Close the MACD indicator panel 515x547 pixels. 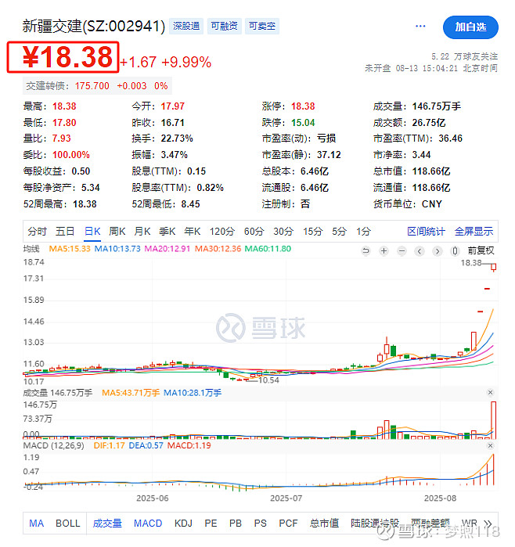click(490, 446)
